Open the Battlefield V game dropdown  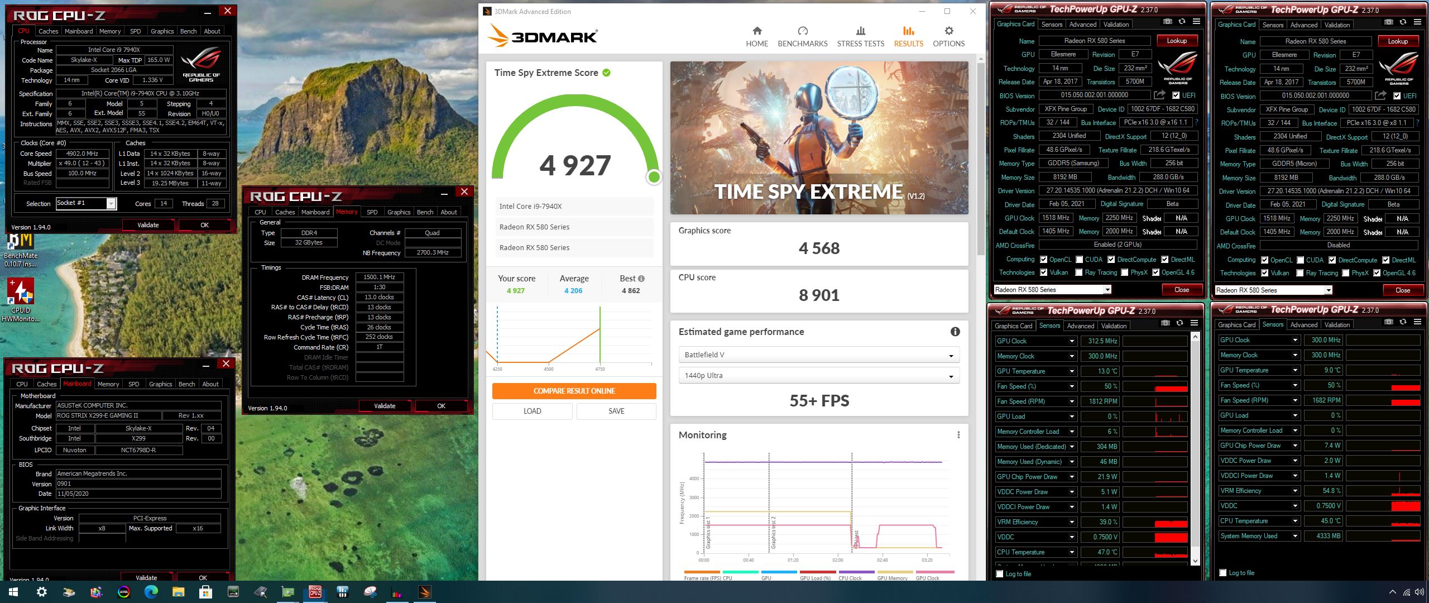click(819, 355)
